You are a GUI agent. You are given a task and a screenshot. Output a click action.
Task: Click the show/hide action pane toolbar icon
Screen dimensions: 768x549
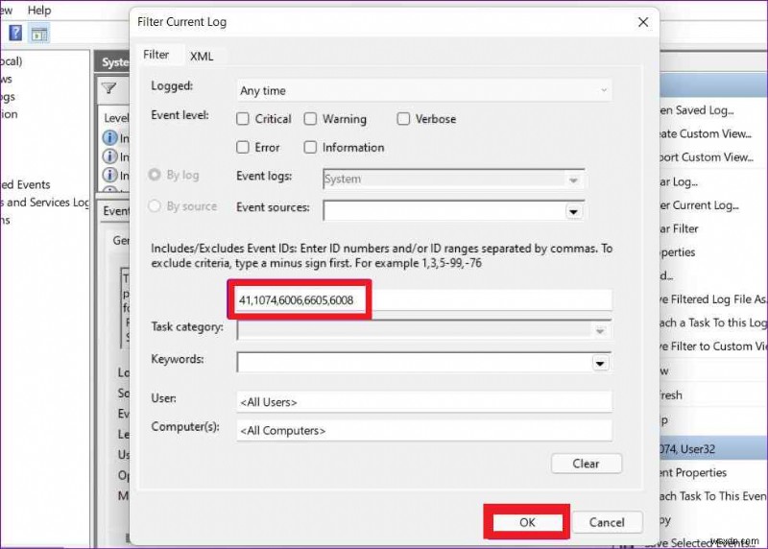tap(39, 34)
